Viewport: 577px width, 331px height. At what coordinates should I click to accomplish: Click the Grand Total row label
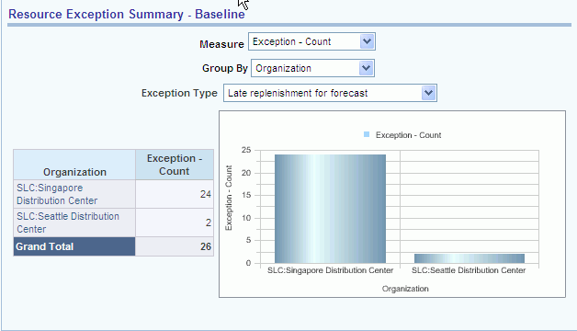coord(74,246)
